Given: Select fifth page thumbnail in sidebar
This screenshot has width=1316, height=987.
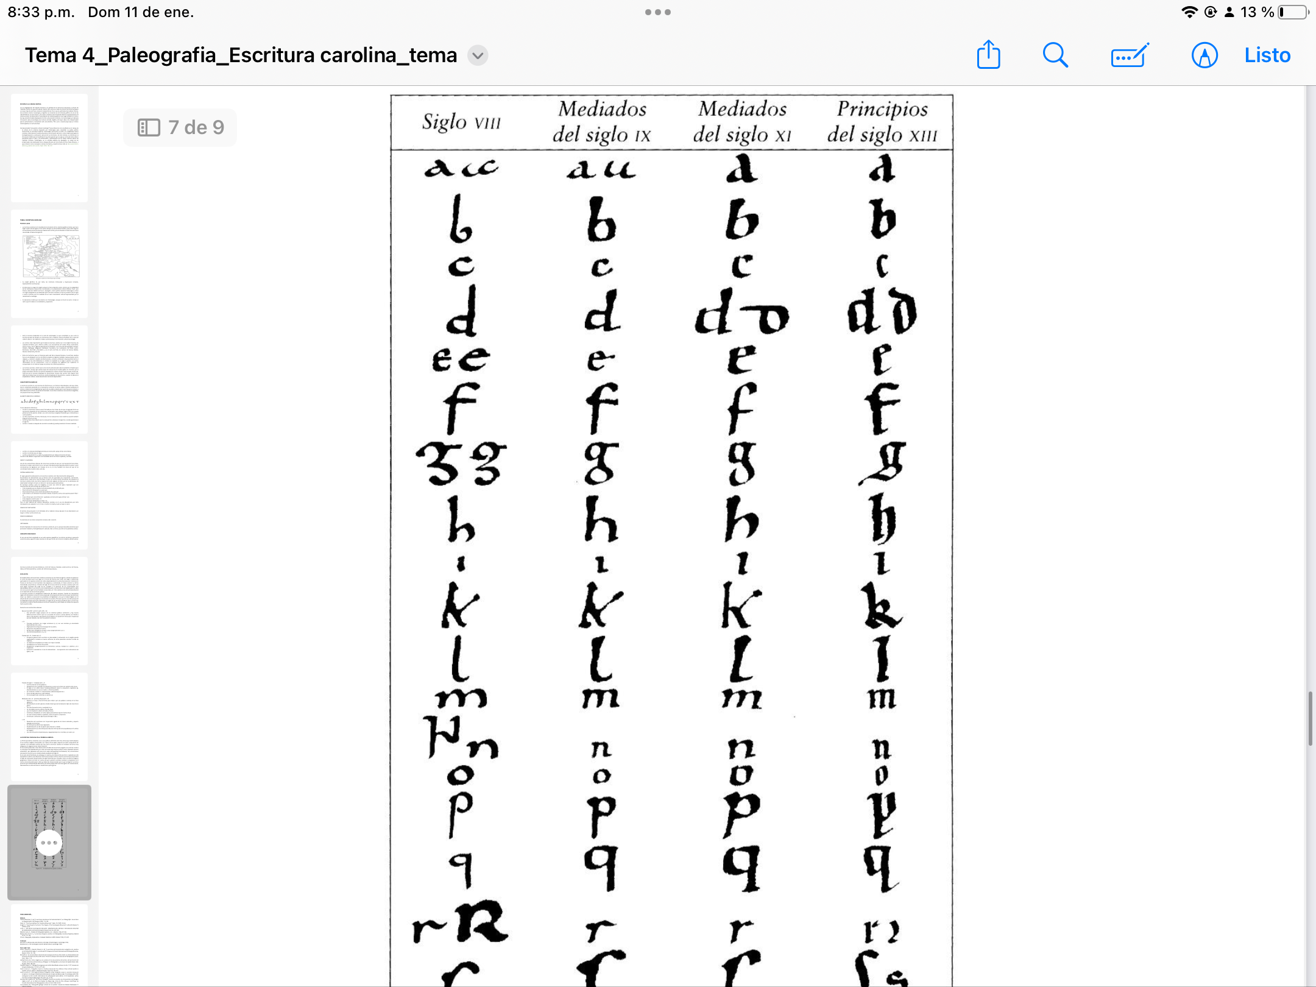Looking at the screenshot, I should tap(49, 610).
